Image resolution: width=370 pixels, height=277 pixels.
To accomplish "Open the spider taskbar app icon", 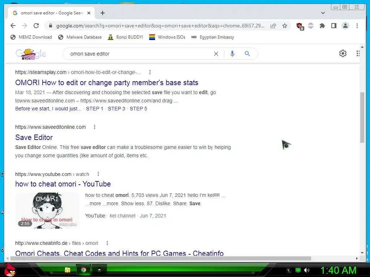I will click(x=99, y=270).
